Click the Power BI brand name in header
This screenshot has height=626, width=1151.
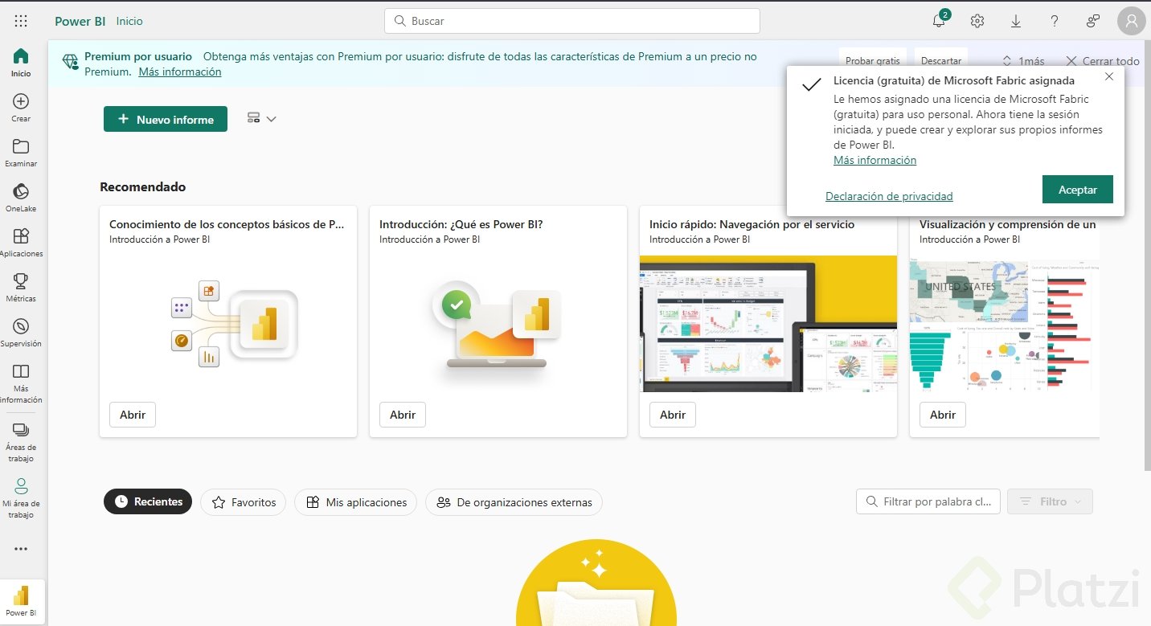(80, 22)
